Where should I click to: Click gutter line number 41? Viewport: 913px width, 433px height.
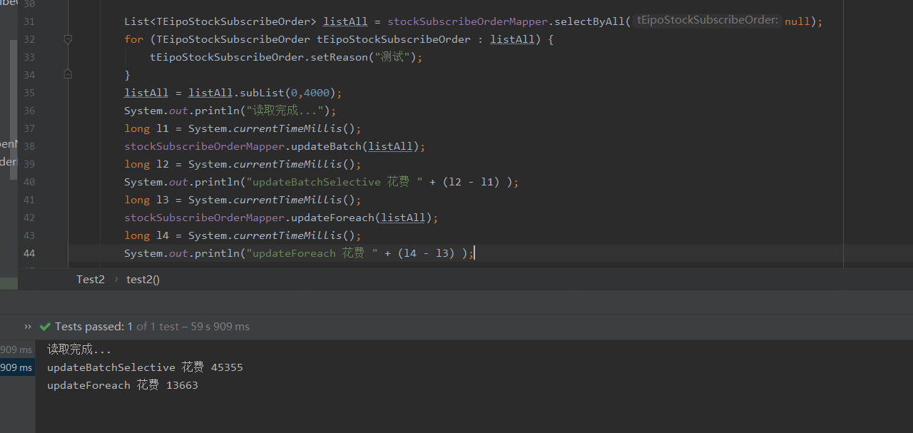coord(29,200)
